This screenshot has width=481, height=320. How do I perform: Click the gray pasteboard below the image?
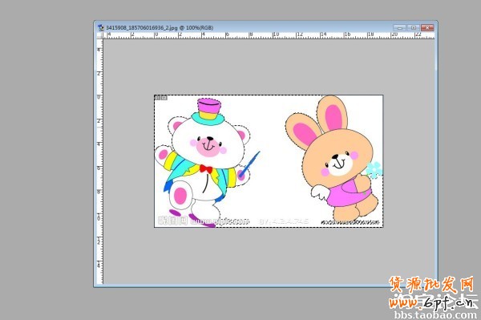coord(269,256)
